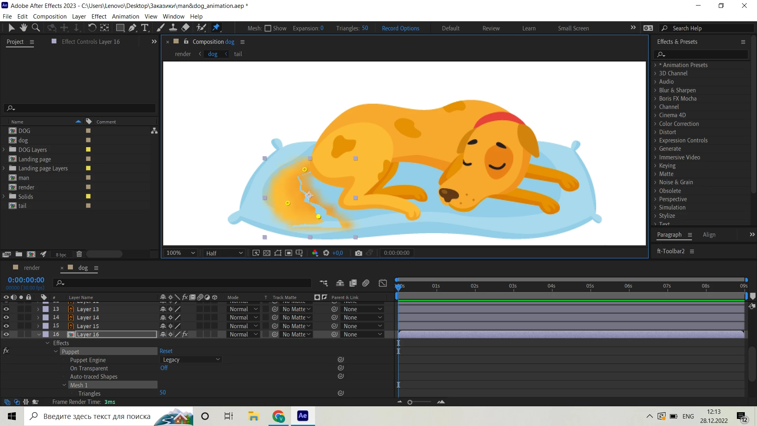This screenshot has width=757, height=426.
Task: Select the Pen tool
Action: point(132,28)
